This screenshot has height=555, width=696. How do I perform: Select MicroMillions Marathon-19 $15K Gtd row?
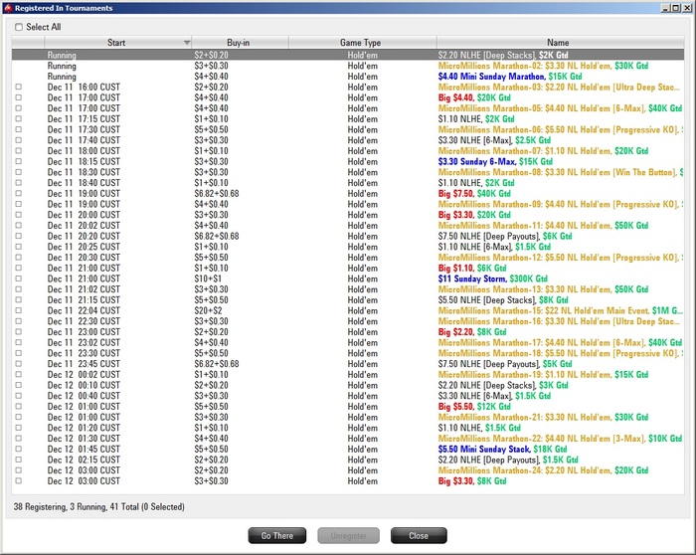(x=348, y=375)
